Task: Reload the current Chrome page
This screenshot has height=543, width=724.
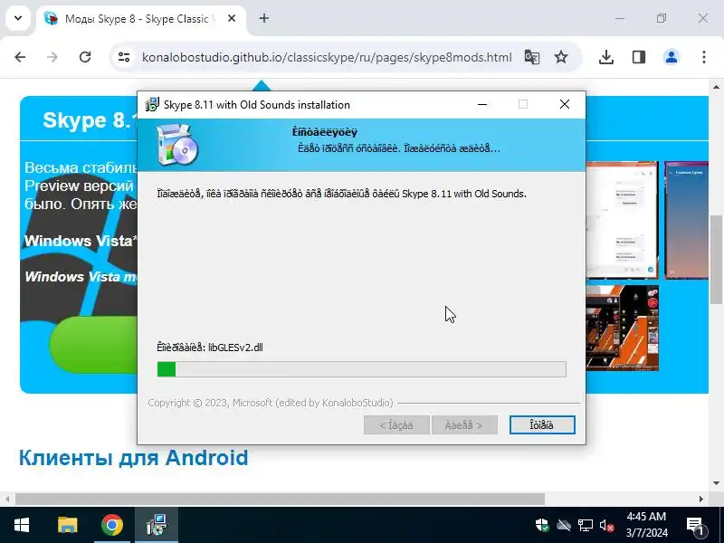Action: point(85,57)
